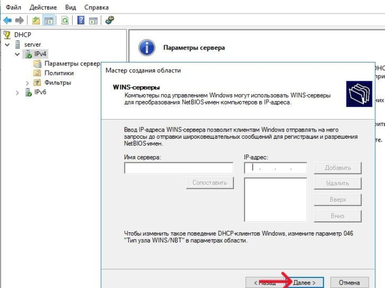Focus the Имя сервера text field
Viewport: 385px width, 288px height.
point(179,168)
